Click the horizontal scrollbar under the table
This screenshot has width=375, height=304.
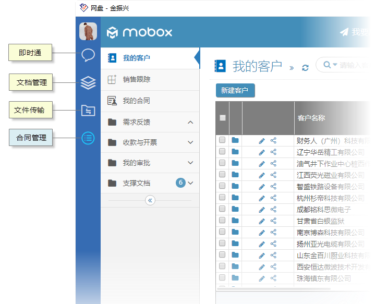[274, 289]
